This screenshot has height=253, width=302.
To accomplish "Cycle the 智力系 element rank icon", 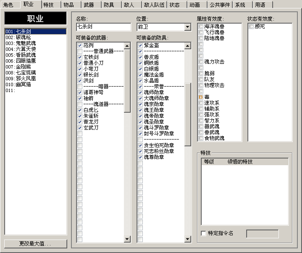I will [201, 121].
